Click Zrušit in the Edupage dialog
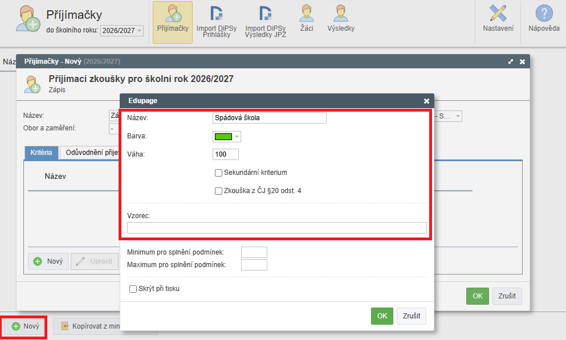 point(411,316)
